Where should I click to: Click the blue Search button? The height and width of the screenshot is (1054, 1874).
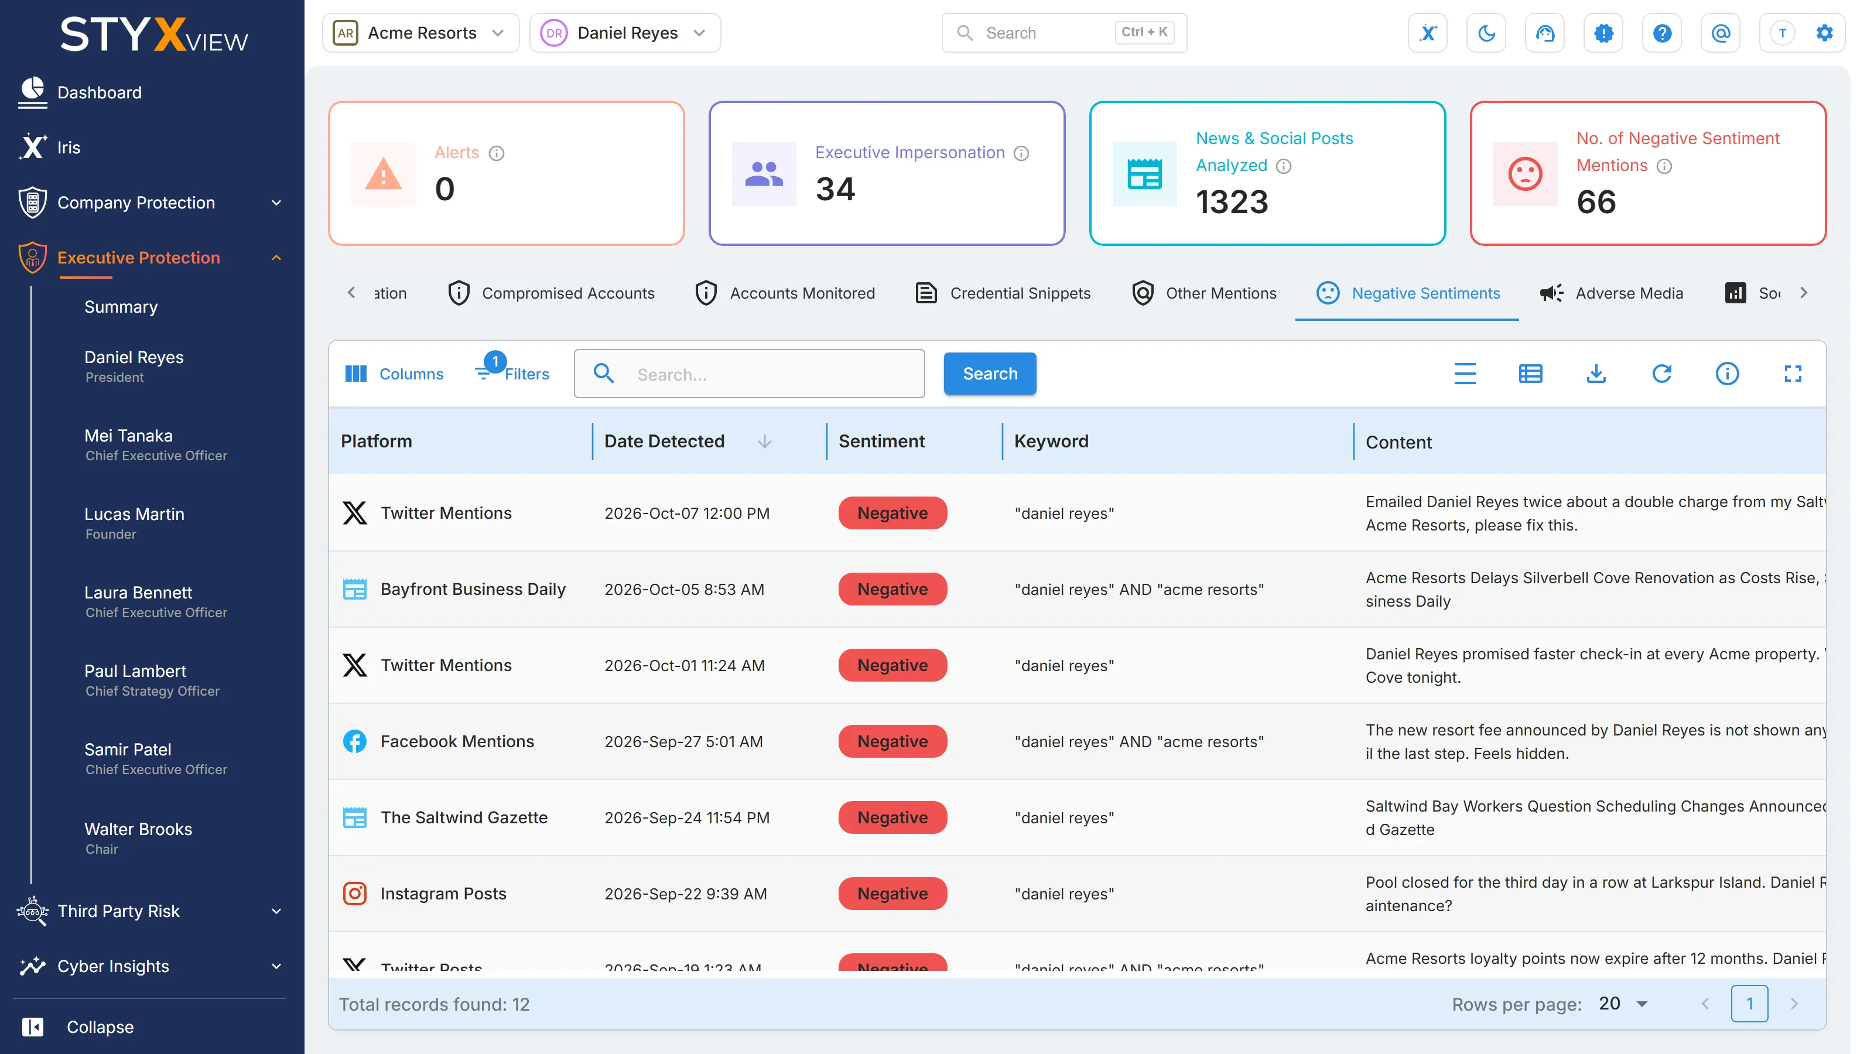990,374
